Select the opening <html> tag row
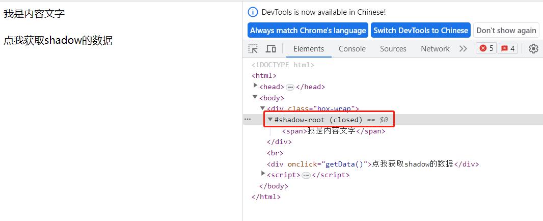 click(x=264, y=75)
